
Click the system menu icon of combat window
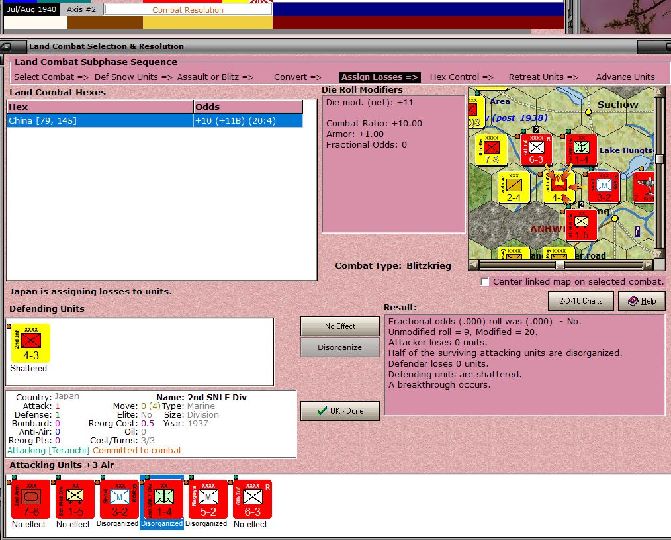point(6,46)
